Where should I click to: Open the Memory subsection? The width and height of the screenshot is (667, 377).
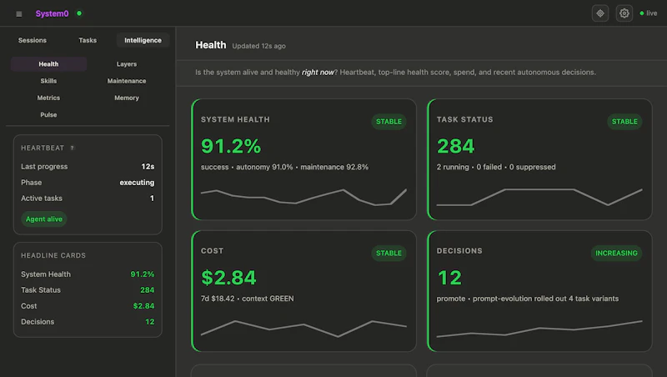click(x=127, y=98)
